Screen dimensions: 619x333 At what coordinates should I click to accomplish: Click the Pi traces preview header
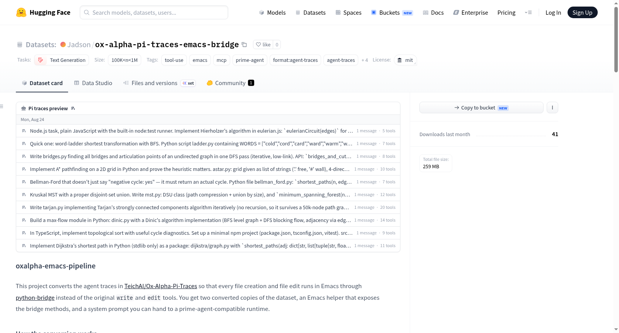48,108
